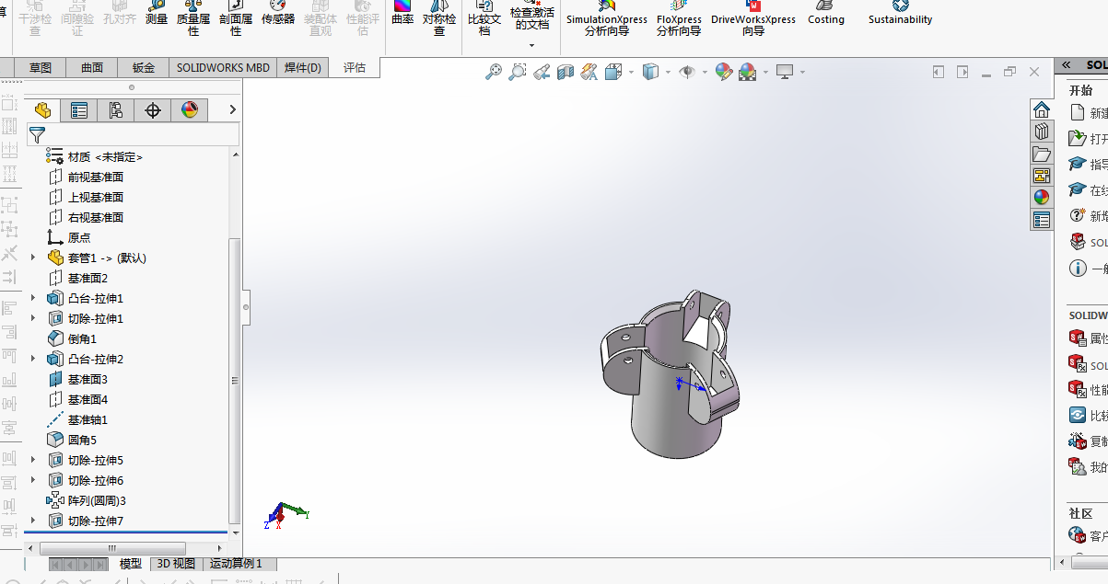The width and height of the screenshot is (1108, 584).
Task: Expand the 凸台-拉伸1 feature node
Action: (x=33, y=298)
